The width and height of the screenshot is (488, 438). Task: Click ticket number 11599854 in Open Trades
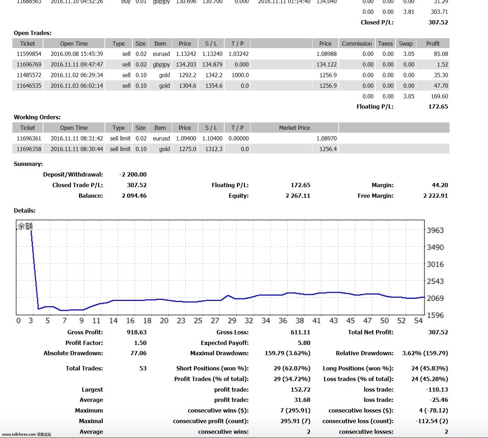[x=29, y=54]
